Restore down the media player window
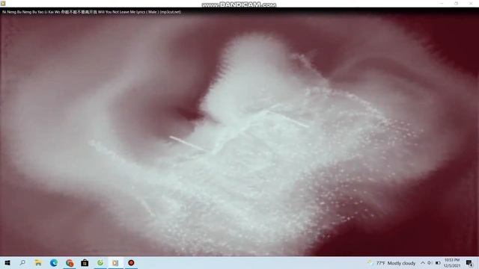The image size is (479, 269). [456, 3]
